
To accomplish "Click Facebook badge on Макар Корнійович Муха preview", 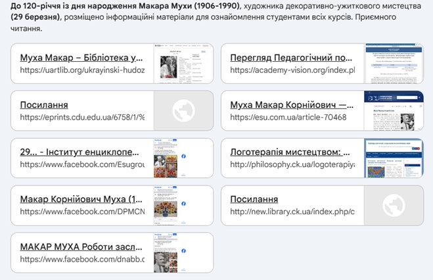I will (182, 204).
